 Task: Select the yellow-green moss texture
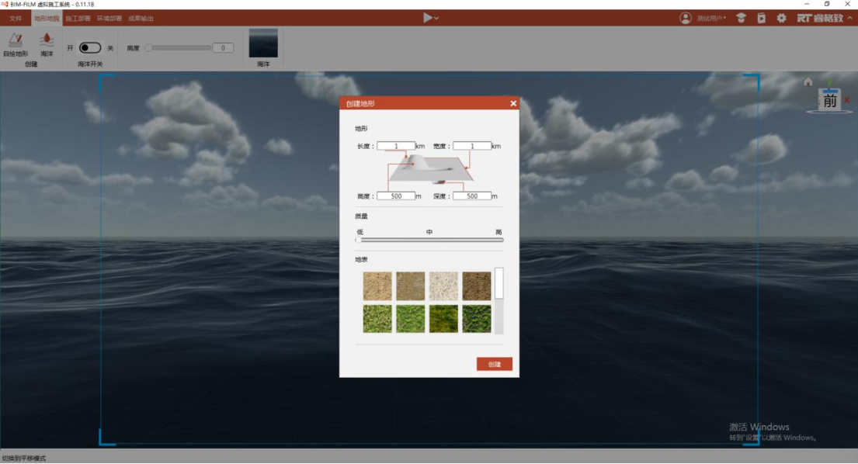click(444, 319)
